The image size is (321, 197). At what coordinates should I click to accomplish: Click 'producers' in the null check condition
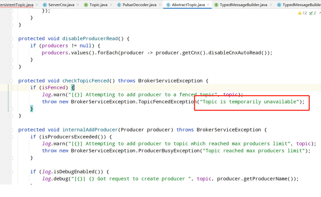pos(55,46)
